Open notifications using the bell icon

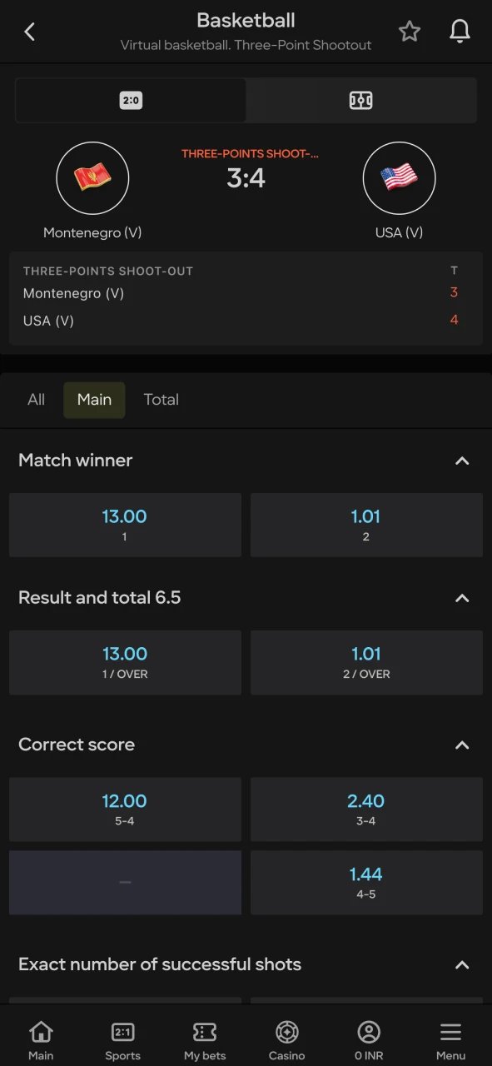point(460,31)
